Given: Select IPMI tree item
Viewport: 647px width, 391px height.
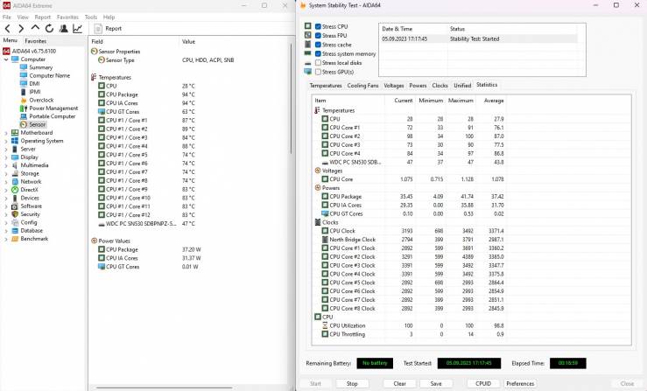Looking at the screenshot, I should [x=35, y=92].
